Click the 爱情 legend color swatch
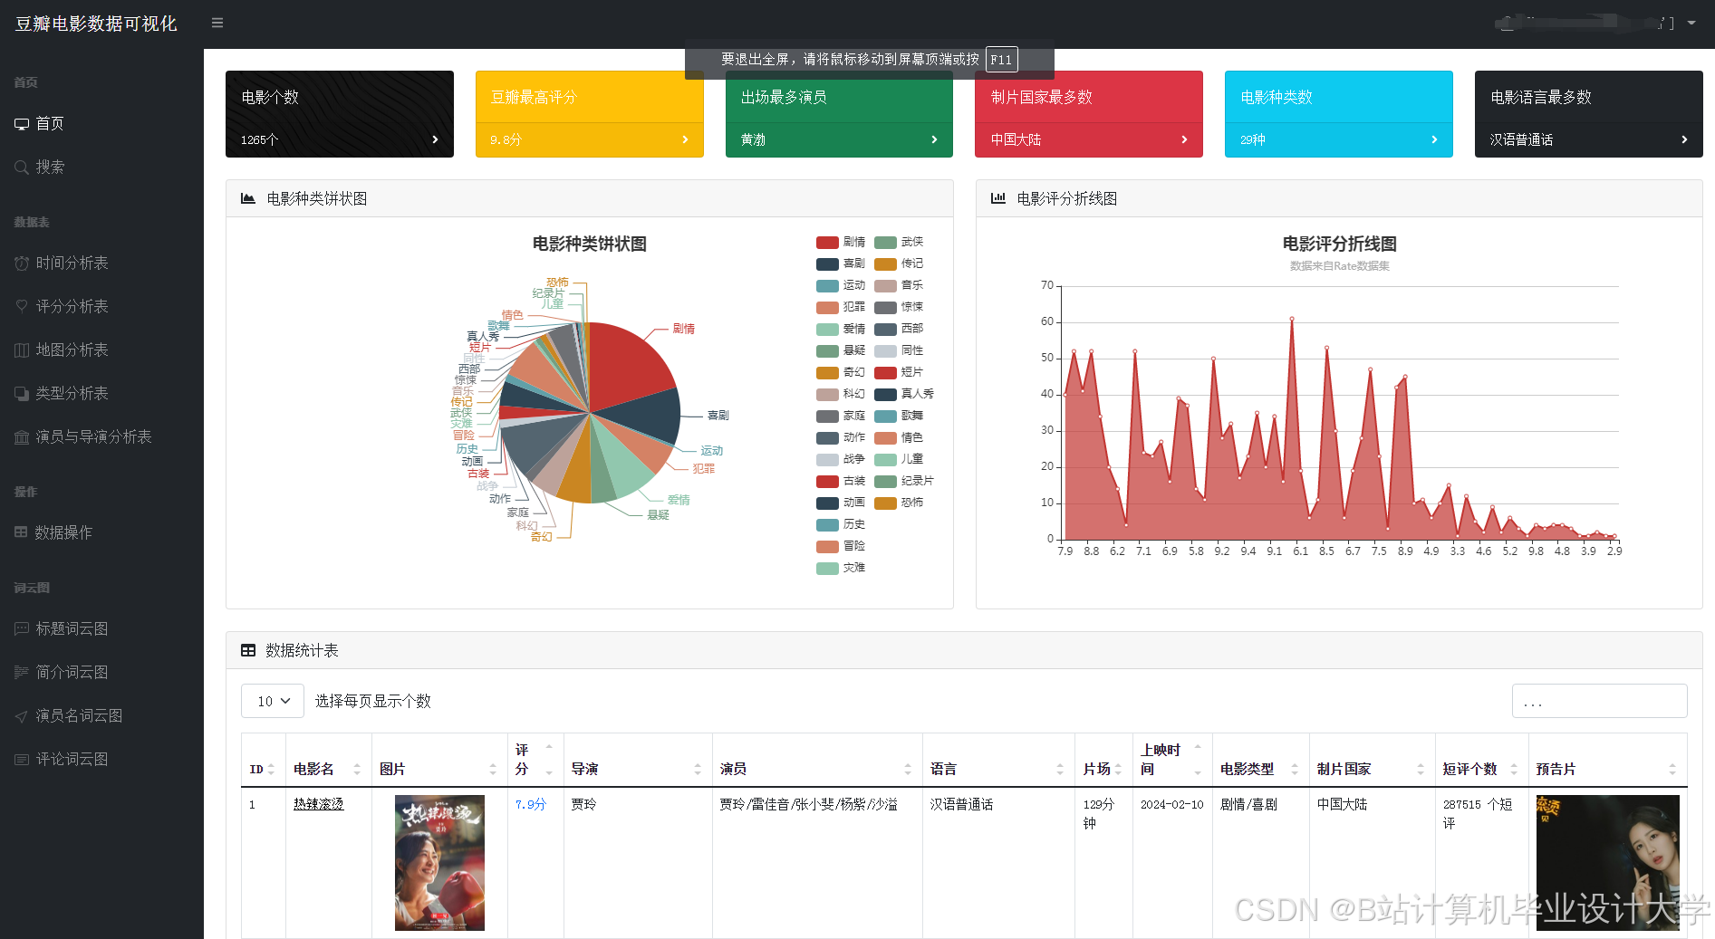1715x939 pixels. pos(827,330)
